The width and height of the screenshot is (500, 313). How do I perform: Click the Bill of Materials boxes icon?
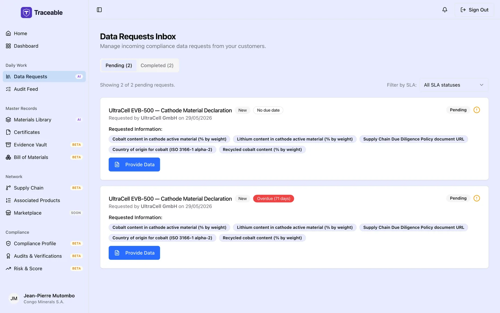[8, 157]
